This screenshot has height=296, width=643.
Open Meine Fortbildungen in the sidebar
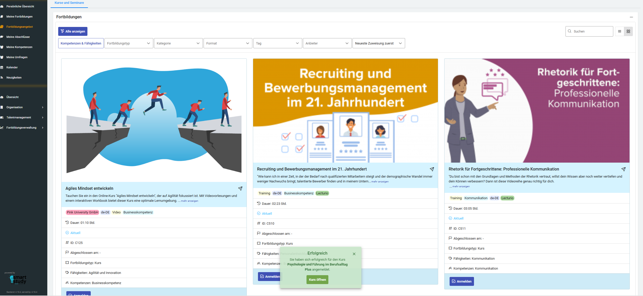point(19,17)
